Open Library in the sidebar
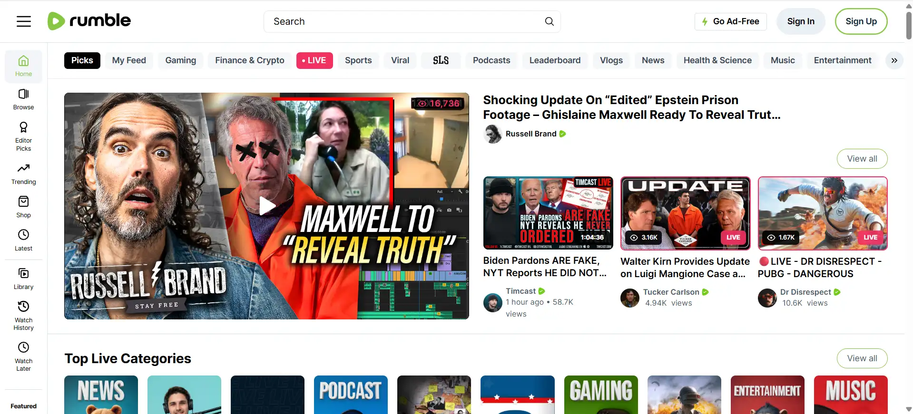Screen dimensions: 913x414 click(23, 279)
